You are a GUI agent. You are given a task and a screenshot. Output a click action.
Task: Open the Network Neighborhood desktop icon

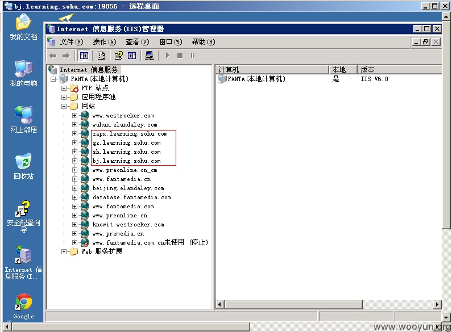coord(23,120)
